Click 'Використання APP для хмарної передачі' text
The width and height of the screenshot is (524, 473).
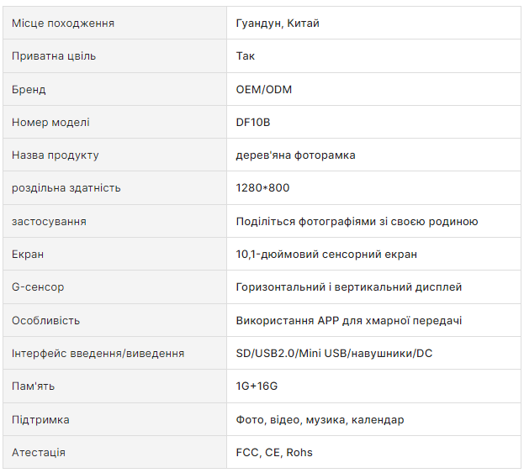coord(349,321)
